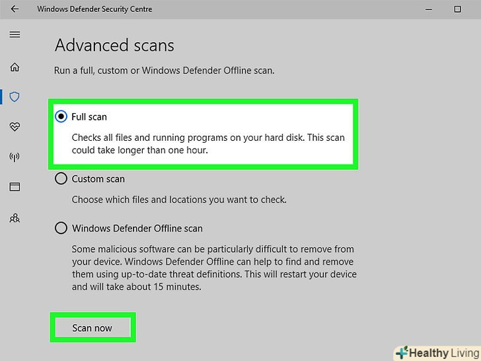This screenshot has width=481, height=361.
Task: Click the 'Full scan' label text
Action: tap(89, 117)
